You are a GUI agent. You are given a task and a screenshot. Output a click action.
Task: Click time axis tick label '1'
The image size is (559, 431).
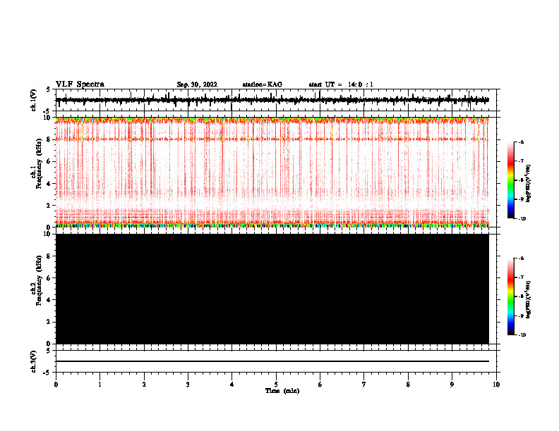100,385
